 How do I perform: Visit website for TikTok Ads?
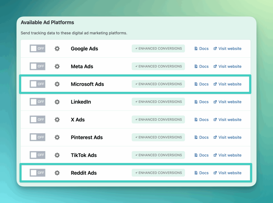pos(227,155)
